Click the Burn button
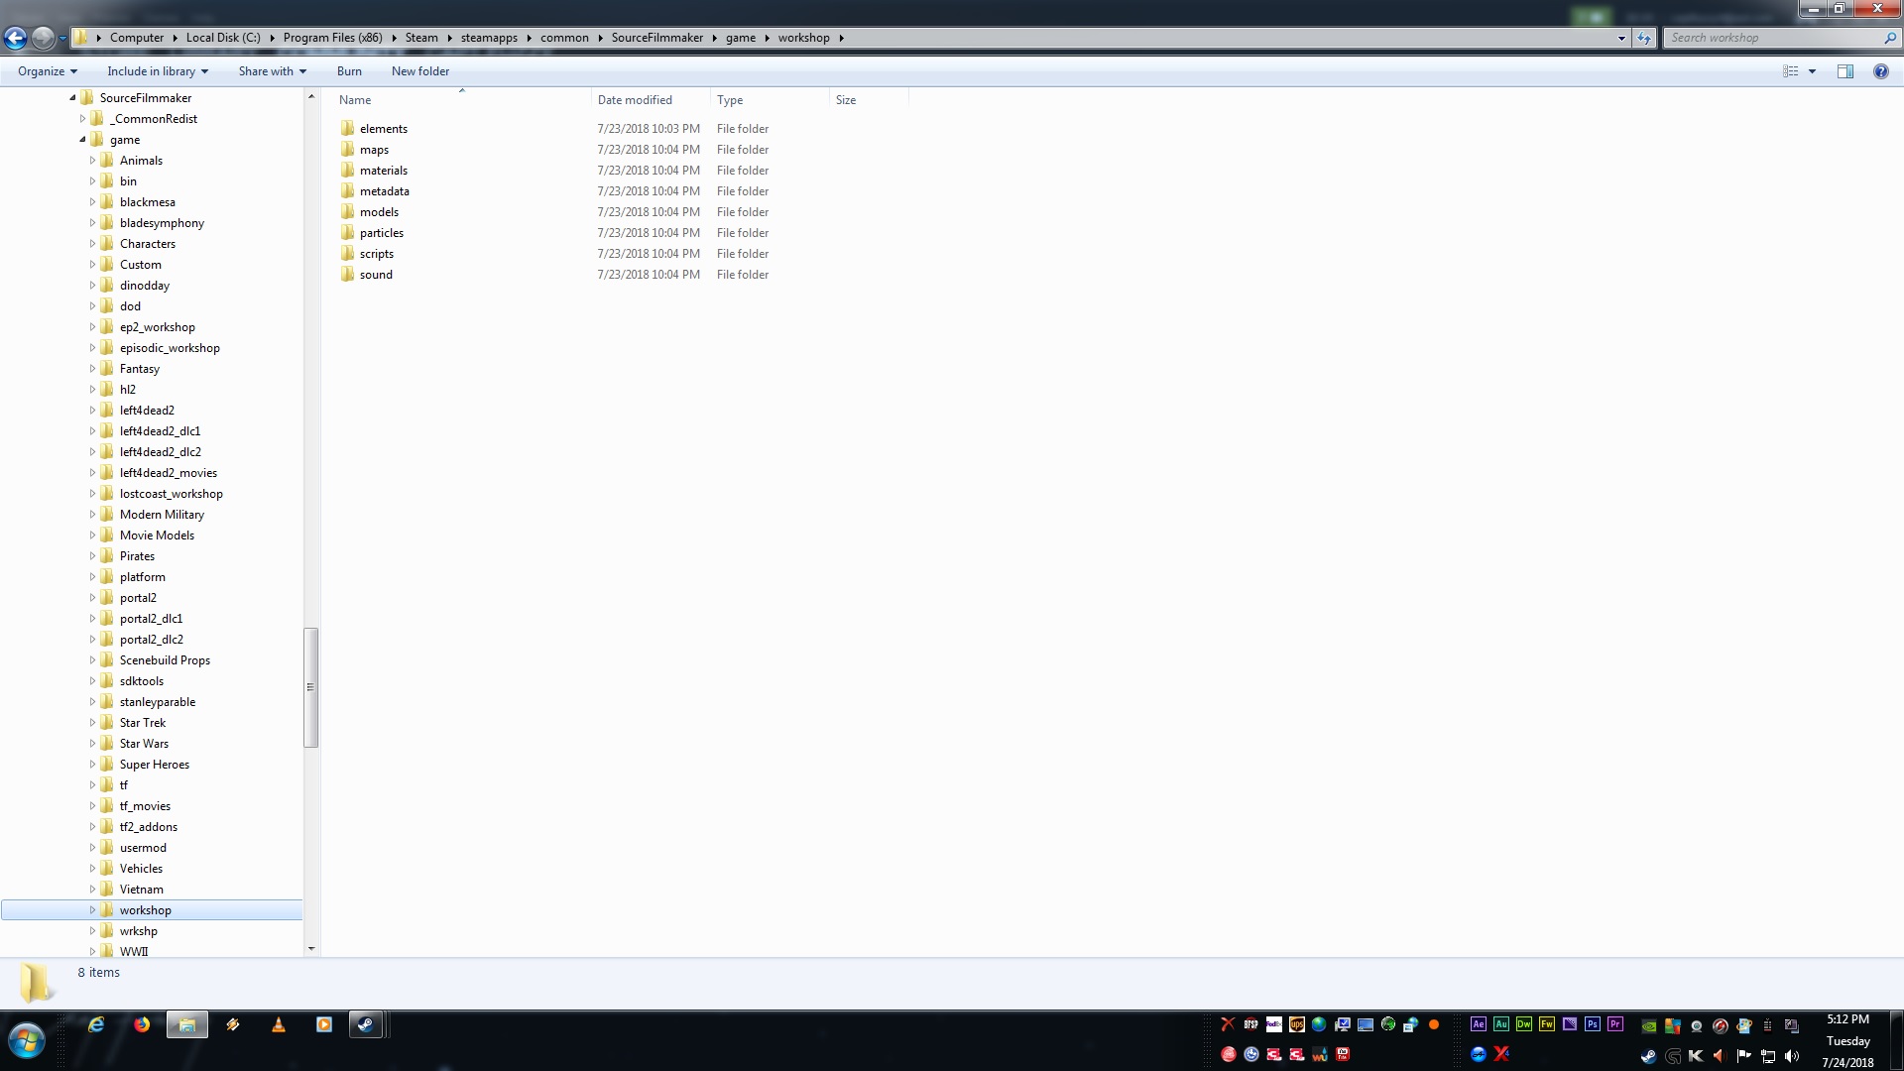The image size is (1904, 1071). [x=349, y=71]
